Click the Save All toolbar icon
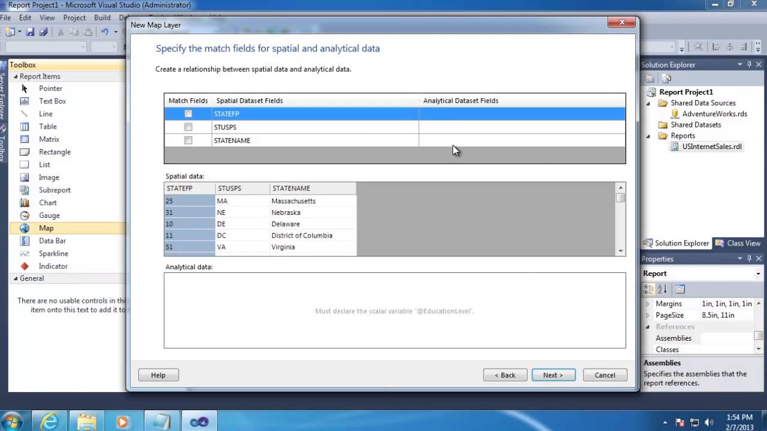The width and height of the screenshot is (767, 431). pyautogui.click(x=43, y=32)
